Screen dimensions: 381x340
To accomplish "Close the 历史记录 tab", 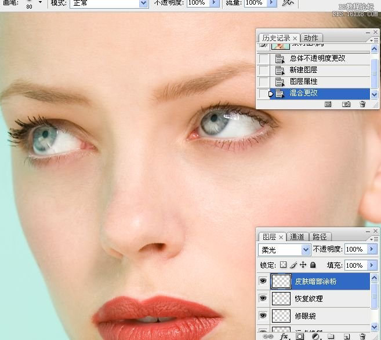I will coord(295,38).
